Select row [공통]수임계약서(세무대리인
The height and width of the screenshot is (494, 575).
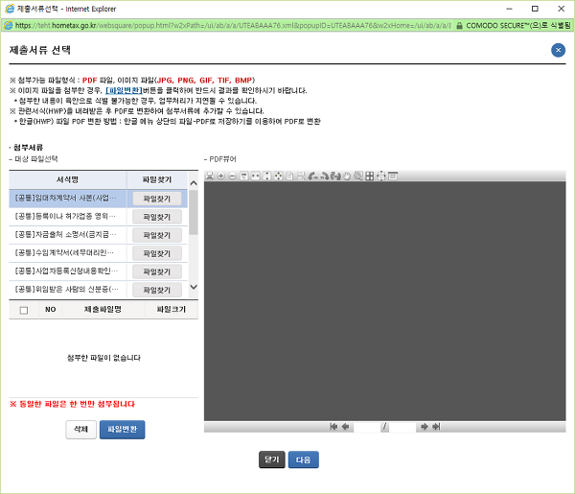pos(68,253)
